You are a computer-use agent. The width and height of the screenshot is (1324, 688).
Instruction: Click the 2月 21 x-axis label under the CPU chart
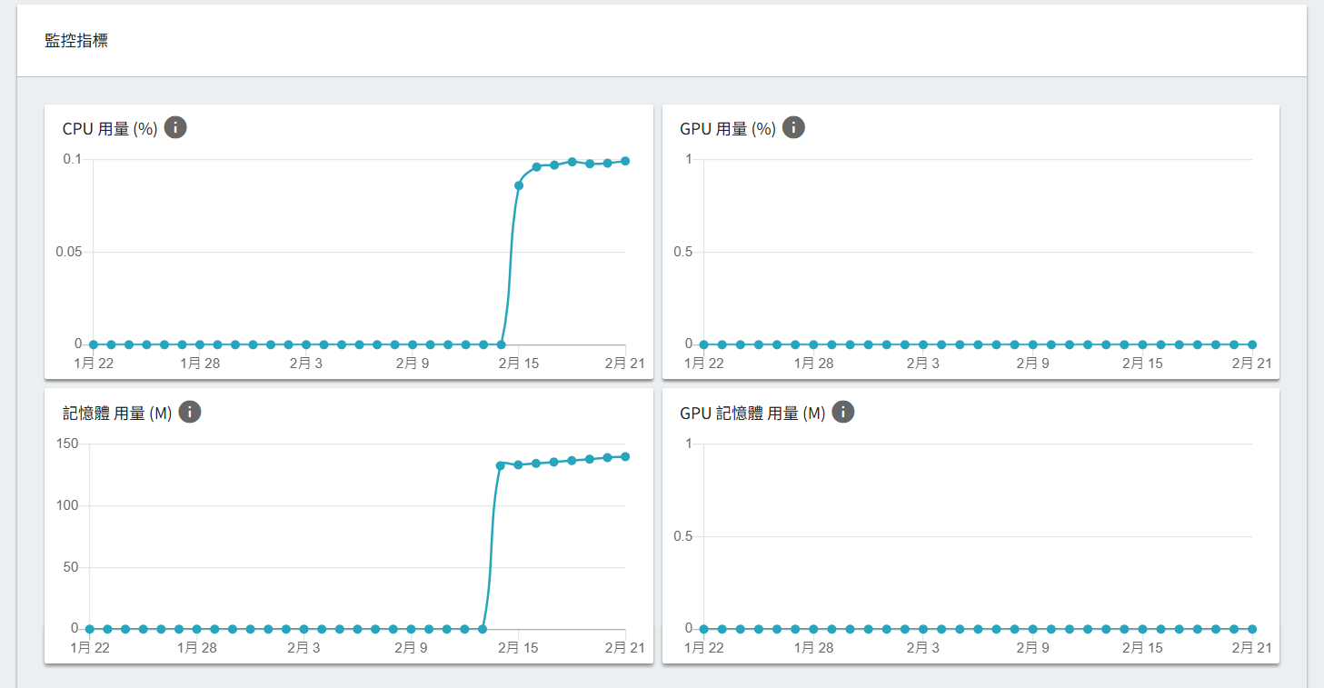coord(625,364)
